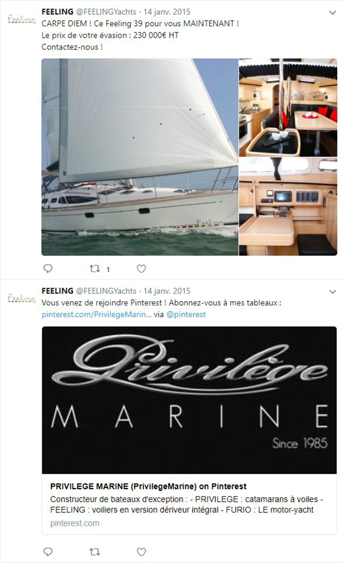
Task: Expand options chevron on second tweet
Action: coord(333,292)
